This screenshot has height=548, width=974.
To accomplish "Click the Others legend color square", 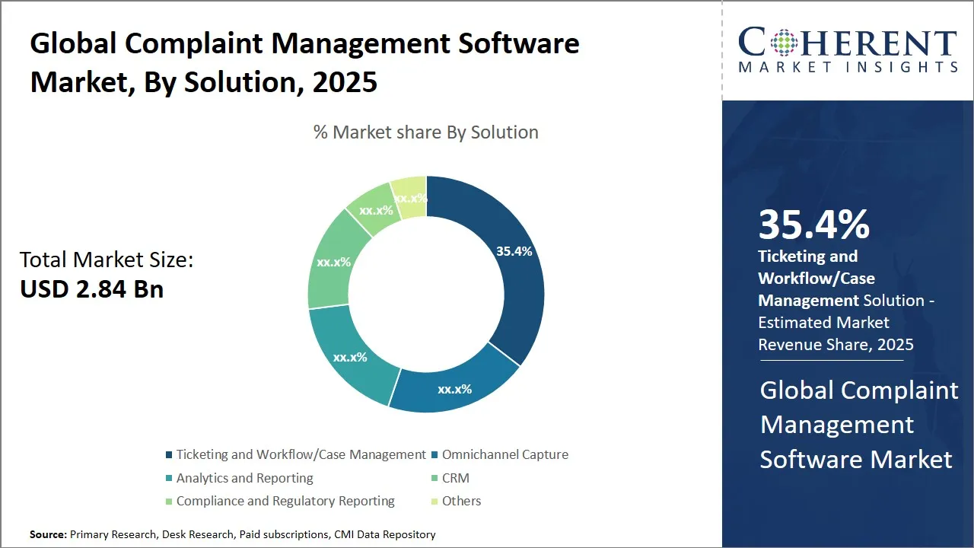I will tap(434, 501).
